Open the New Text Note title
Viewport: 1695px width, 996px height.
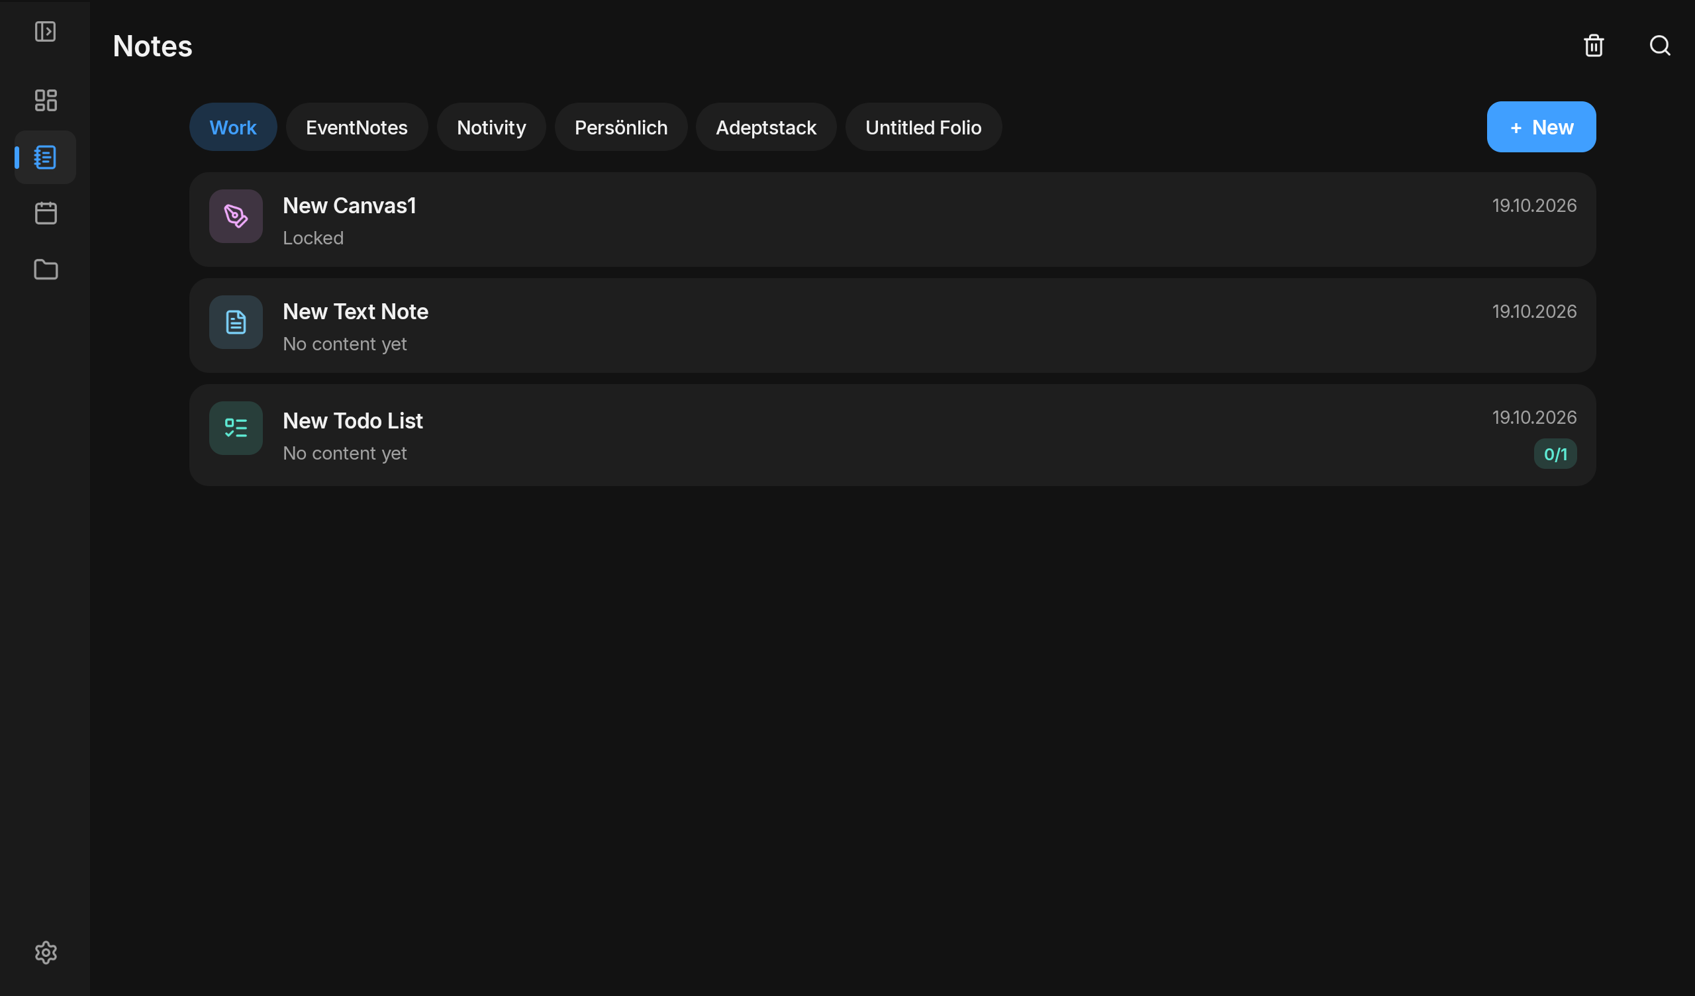click(355, 312)
